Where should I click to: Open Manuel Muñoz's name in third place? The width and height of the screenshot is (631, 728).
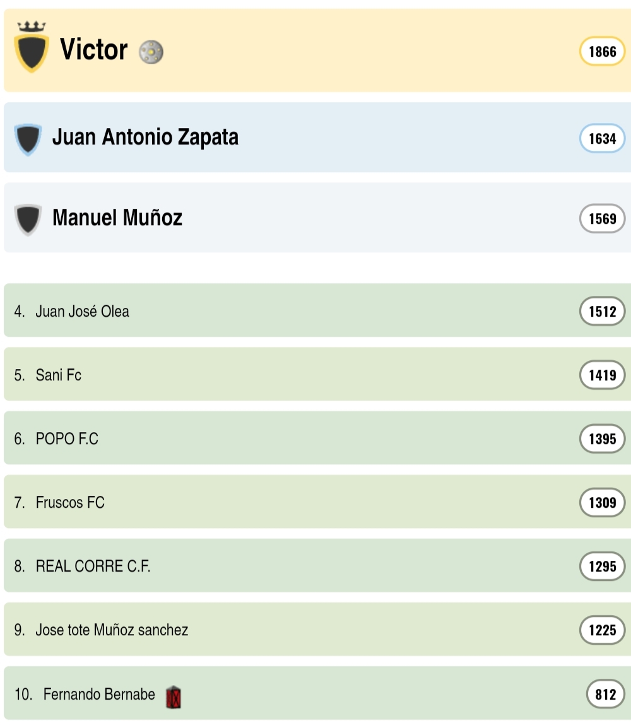(117, 218)
